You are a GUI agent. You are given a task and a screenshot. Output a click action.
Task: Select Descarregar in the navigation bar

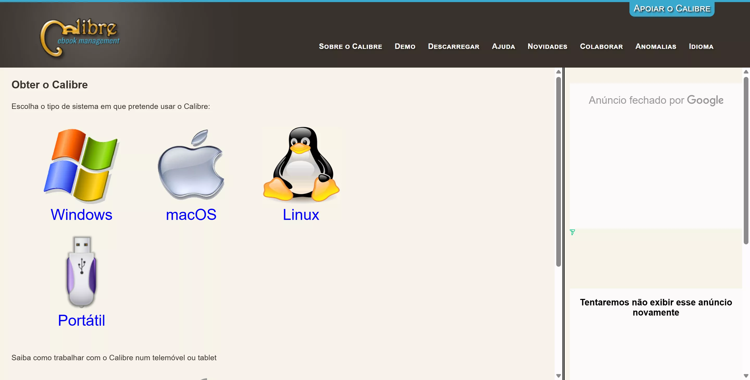453,47
